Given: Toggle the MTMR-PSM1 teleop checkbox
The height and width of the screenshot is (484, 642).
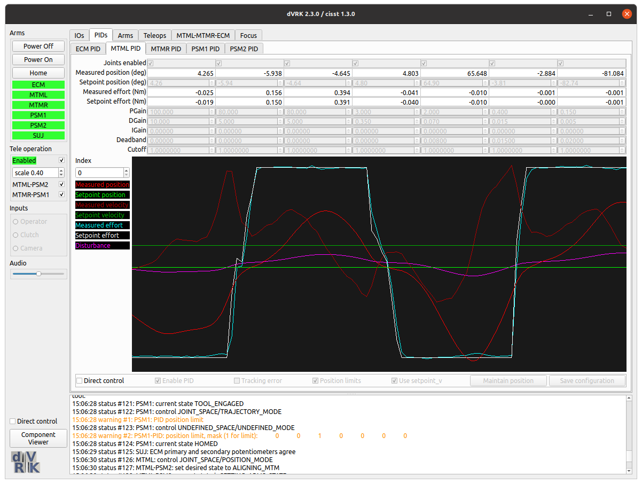Looking at the screenshot, I should click(61, 194).
